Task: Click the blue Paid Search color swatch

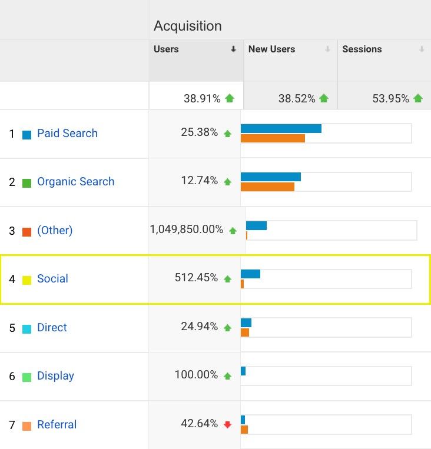Action: [26, 135]
